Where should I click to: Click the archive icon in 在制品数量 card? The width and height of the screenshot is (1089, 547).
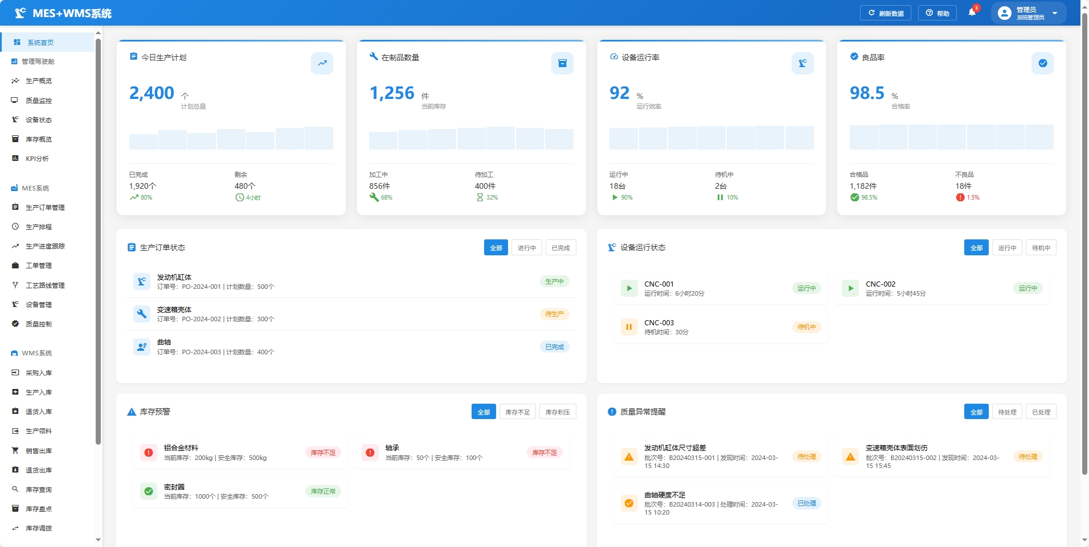click(562, 63)
